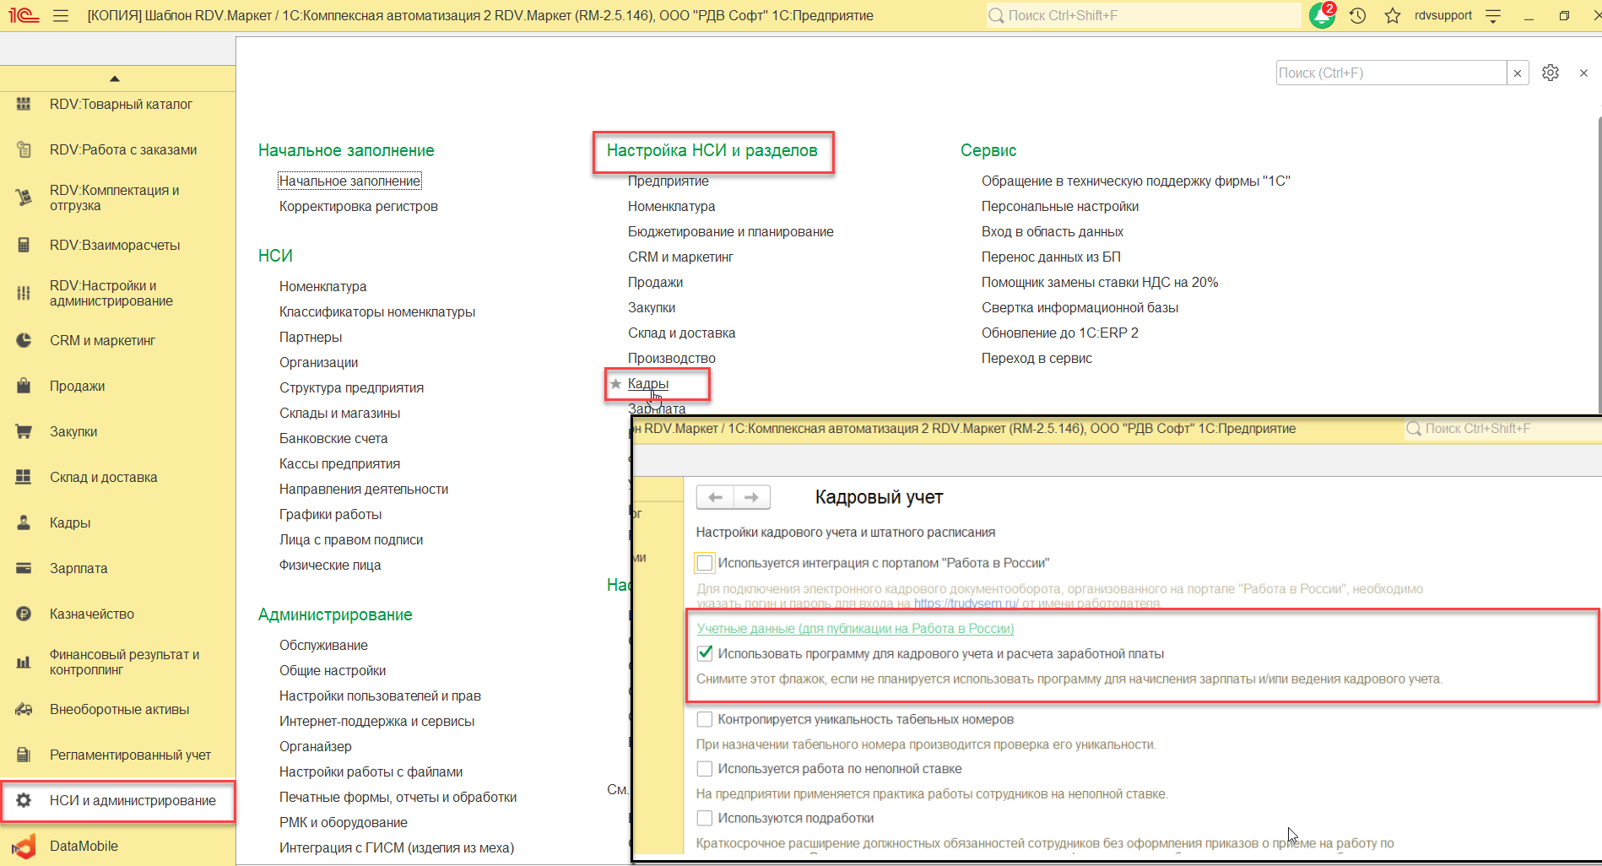Open the Зарплата section label in sidebar
Screen dimensions: 1602x866
click(78, 568)
